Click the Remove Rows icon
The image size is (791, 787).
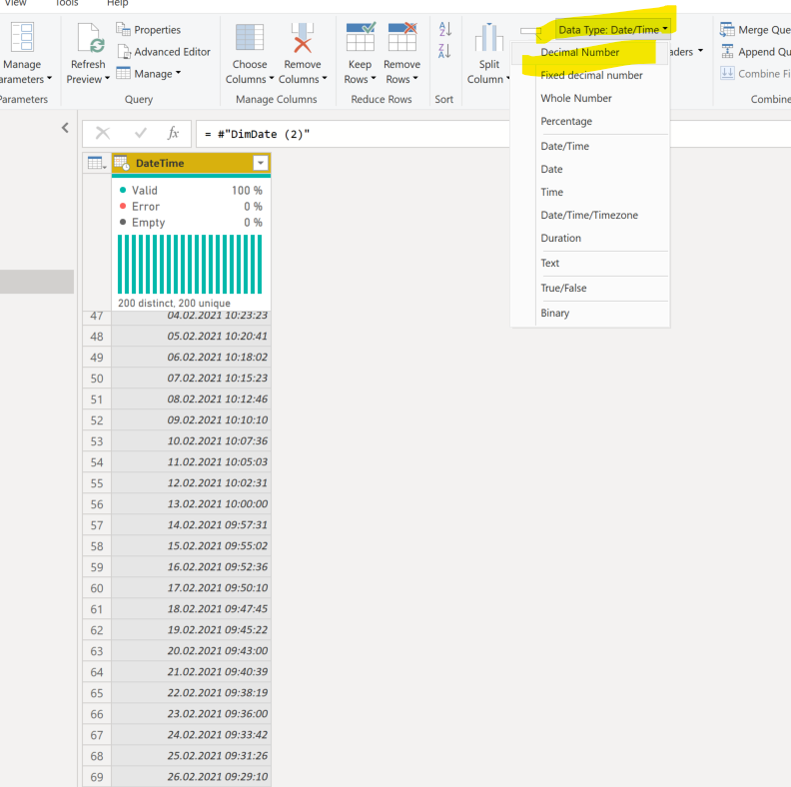click(x=402, y=37)
